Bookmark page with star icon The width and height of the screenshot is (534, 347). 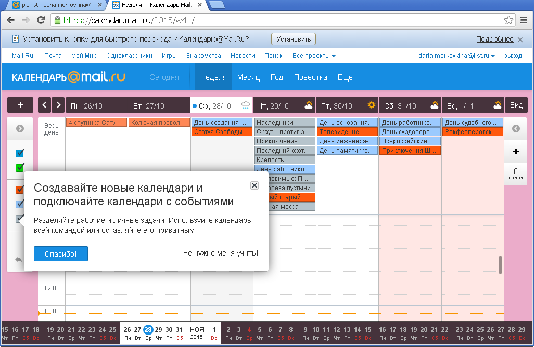pos(508,20)
